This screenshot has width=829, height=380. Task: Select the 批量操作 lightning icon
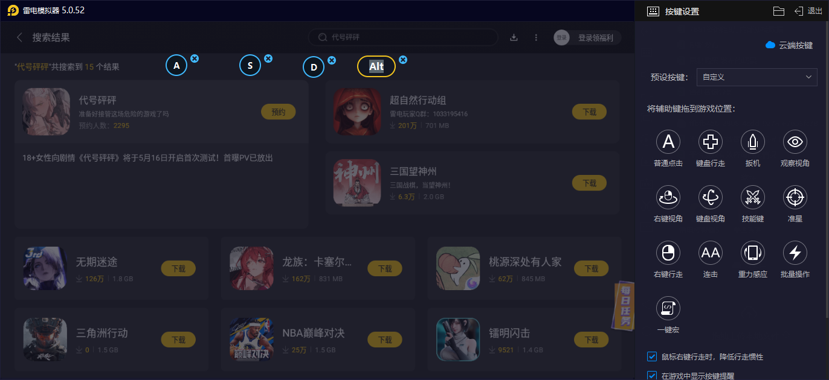click(x=795, y=253)
